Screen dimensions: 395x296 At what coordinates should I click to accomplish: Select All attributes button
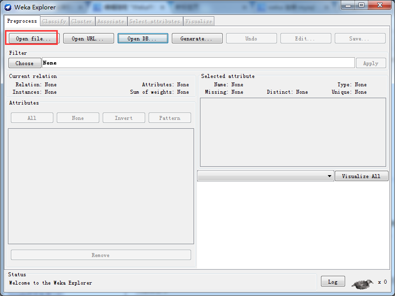click(x=32, y=118)
